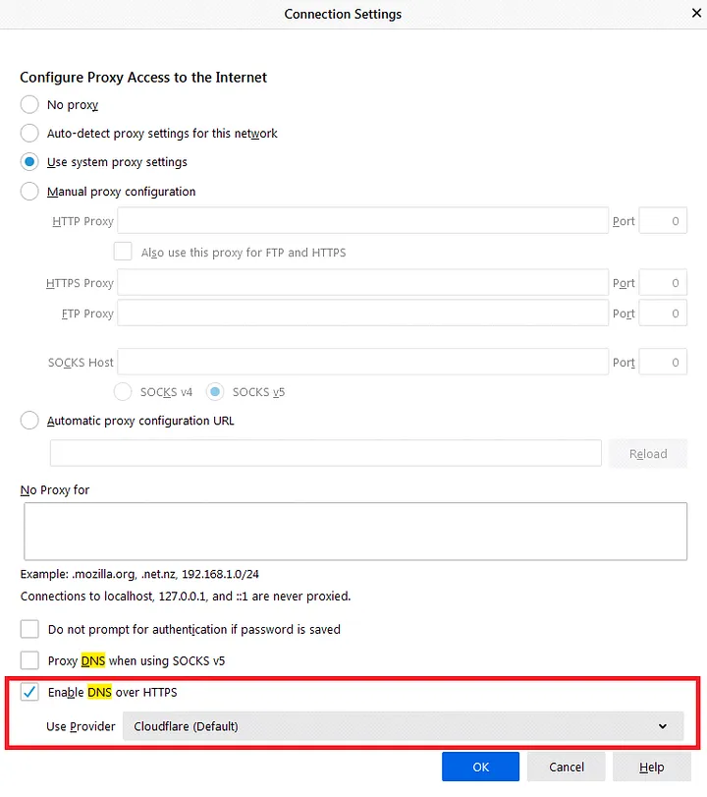Select Use system proxy settings
This screenshot has width=707, height=797.
[x=29, y=162]
